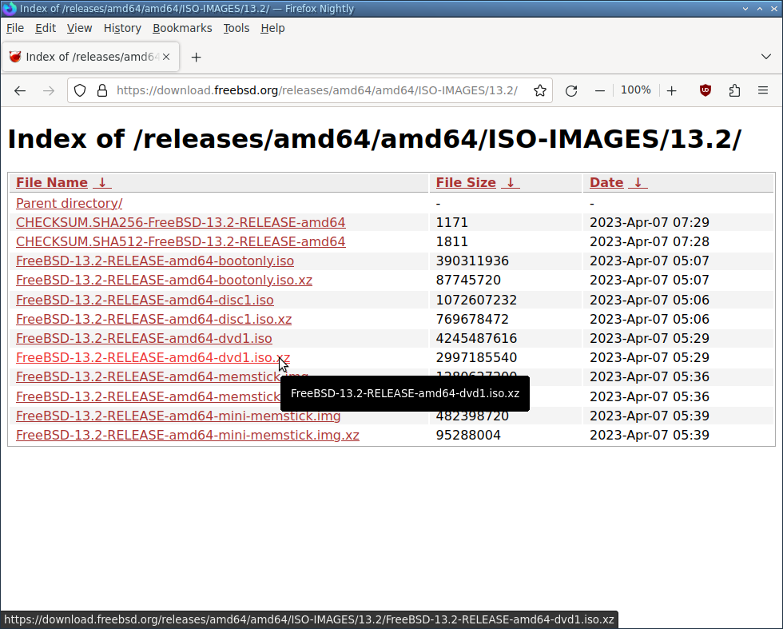Open the Bookmarks menu
This screenshot has width=783, height=629.
[x=182, y=28]
